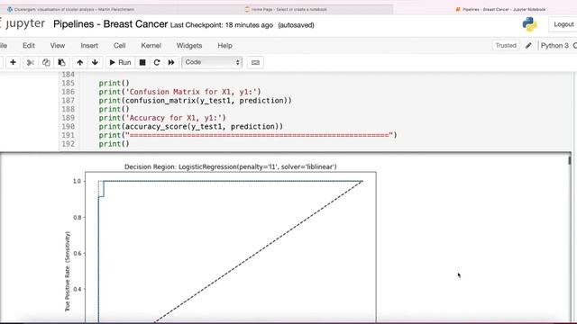
Task: Open the Kernel menu
Action: 151,46
